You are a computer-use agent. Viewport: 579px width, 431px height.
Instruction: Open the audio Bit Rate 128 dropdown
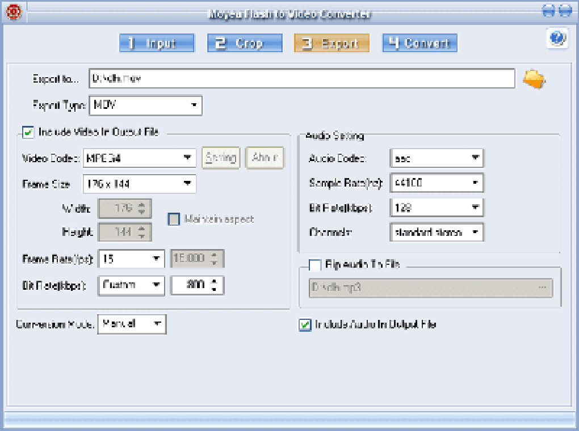pyautogui.click(x=437, y=208)
